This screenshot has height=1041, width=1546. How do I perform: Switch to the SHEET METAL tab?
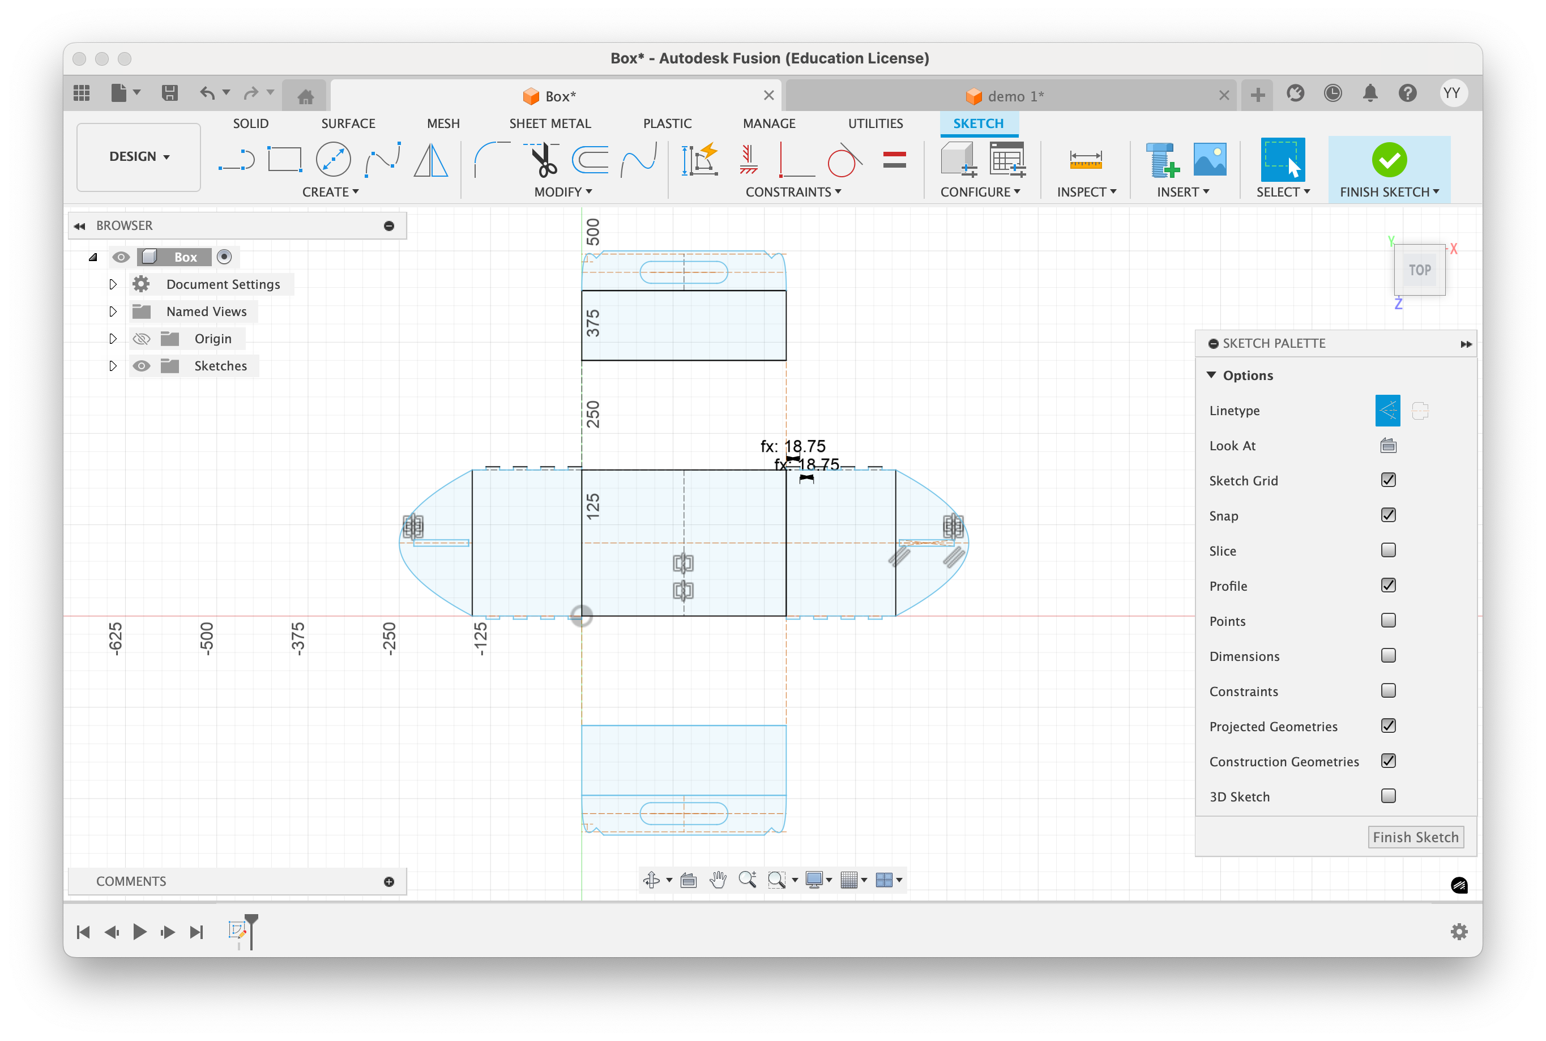pyautogui.click(x=550, y=123)
